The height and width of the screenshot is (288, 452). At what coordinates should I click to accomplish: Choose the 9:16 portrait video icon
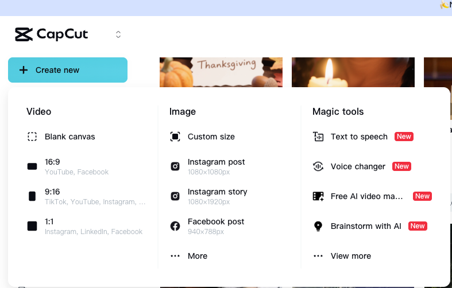[32, 196]
